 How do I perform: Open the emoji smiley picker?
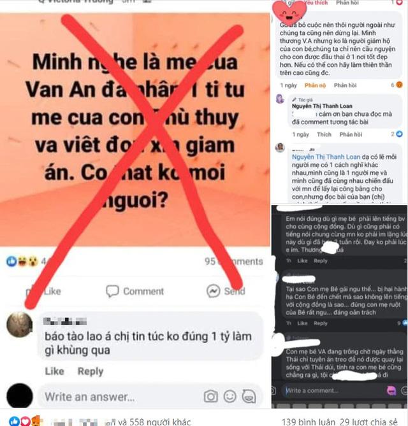point(229,396)
